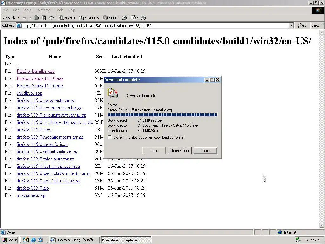Click the Open Folder button
Screen dimensions: 325x244
[x=180, y=151]
